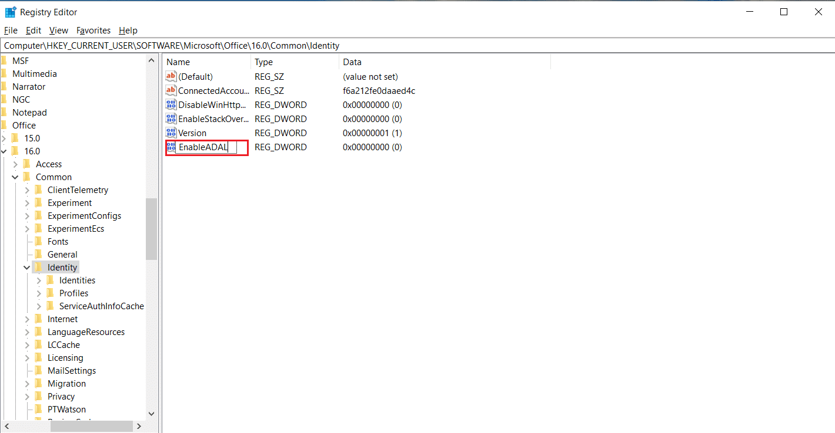
Task: Select the Version DWORD value icon
Action: tap(171, 133)
